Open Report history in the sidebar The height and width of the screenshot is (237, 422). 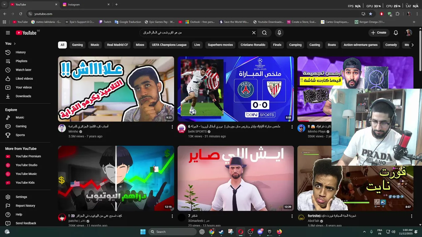(x=26, y=206)
